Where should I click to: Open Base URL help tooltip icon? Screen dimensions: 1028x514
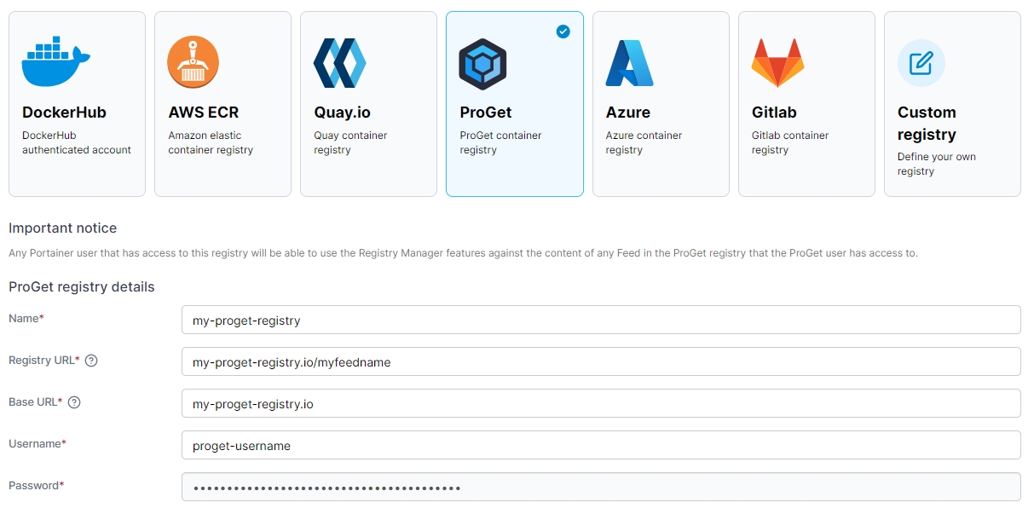pos(74,402)
